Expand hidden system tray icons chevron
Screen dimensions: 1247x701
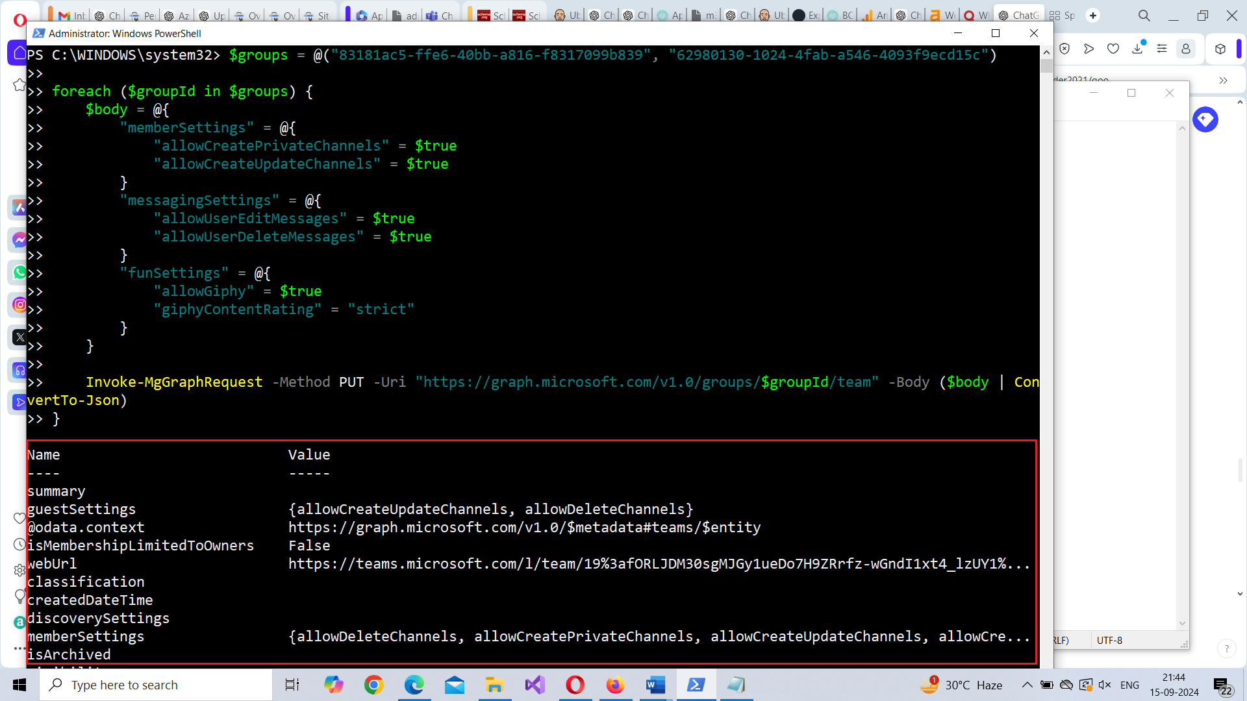pyautogui.click(x=1027, y=685)
